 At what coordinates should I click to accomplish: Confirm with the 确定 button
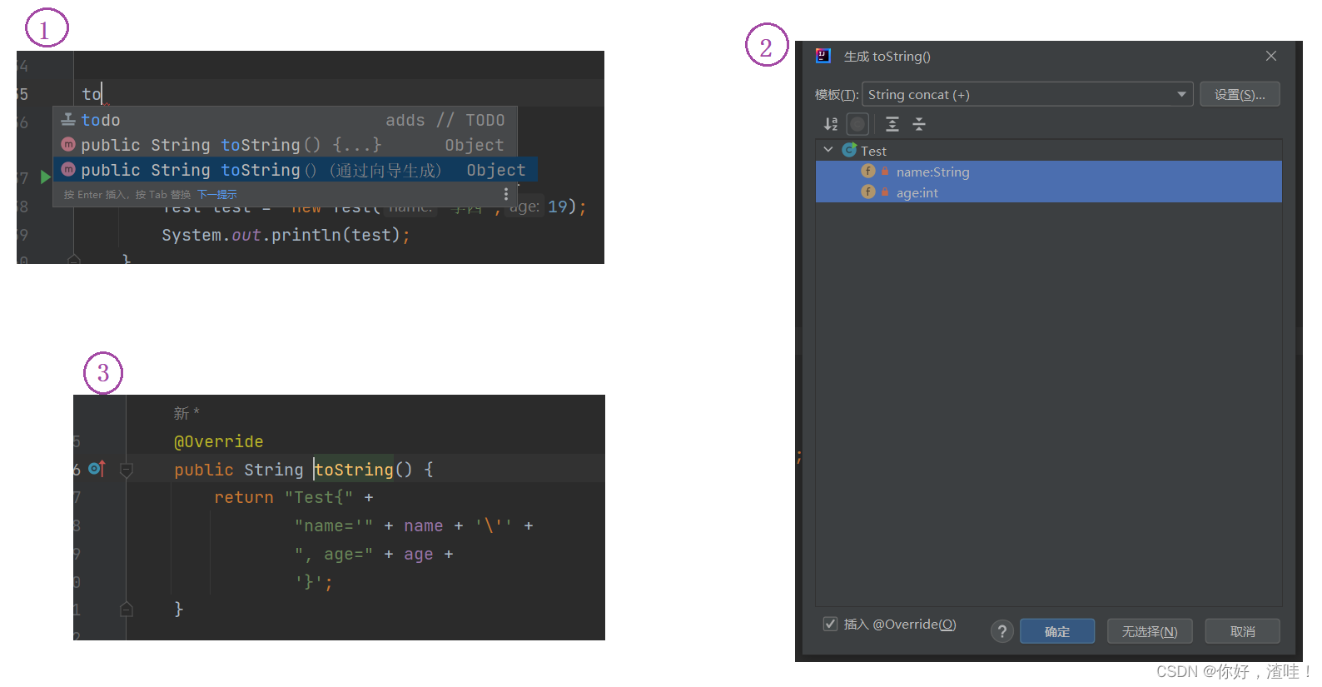1057,631
